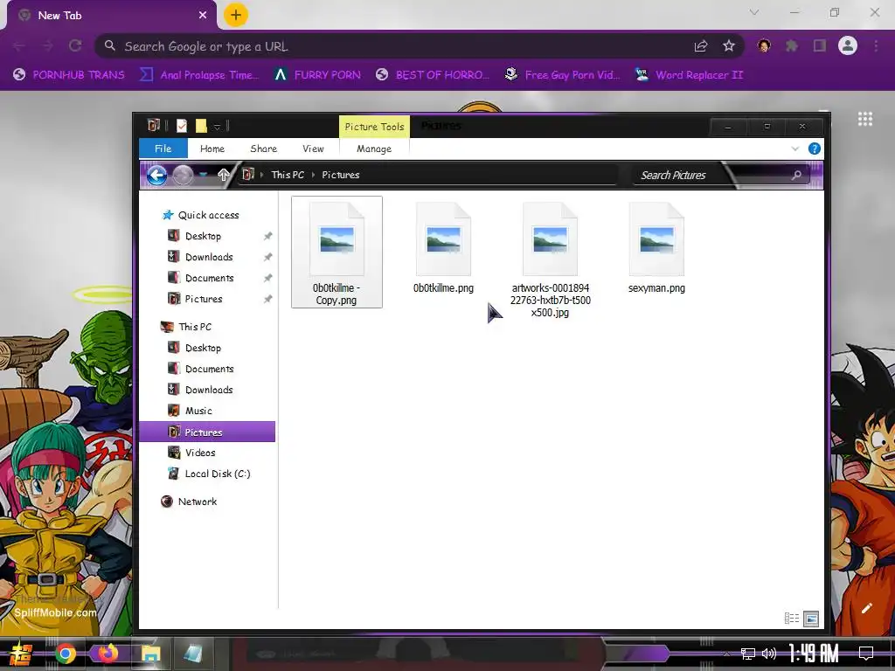Screen dimensions: 895x671
Task: Click the Picture Tools contextual tab
Action: (374, 127)
